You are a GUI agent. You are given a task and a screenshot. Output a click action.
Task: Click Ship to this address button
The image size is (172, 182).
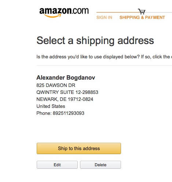tap(79, 148)
